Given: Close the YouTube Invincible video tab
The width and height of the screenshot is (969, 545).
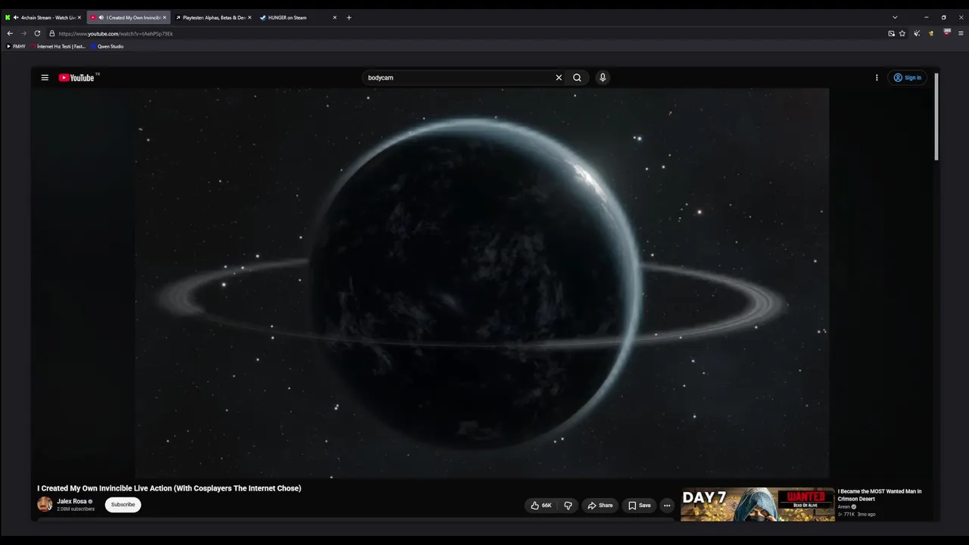Looking at the screenshot, I should 164,17.
